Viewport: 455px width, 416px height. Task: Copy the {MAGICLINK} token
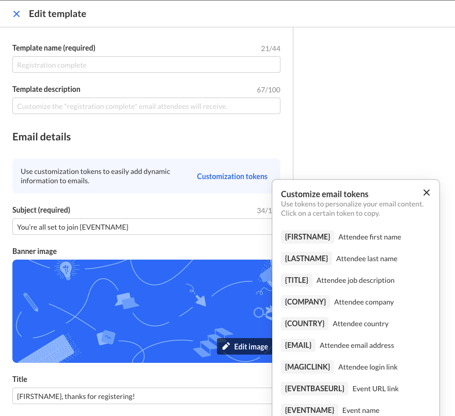click(x=307, y=367)
